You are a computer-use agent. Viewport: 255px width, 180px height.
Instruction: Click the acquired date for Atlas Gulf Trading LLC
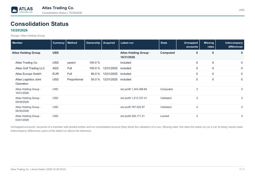tap(110, 68)
